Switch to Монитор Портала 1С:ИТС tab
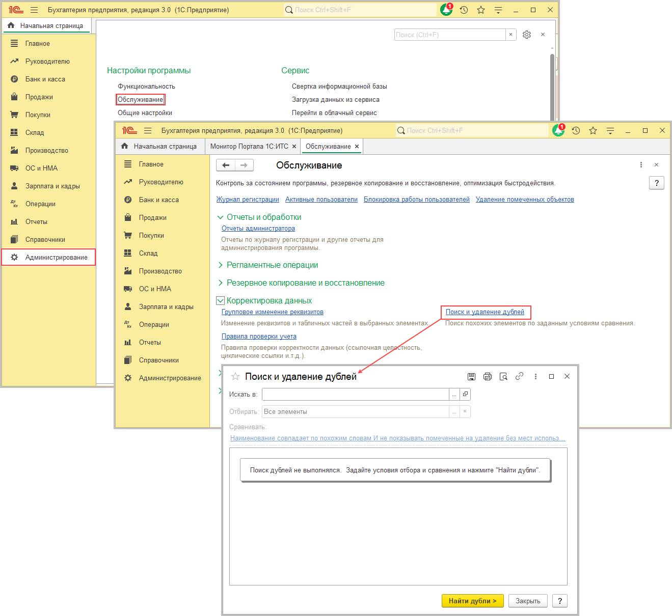This screenshot has width=672, height=616. (249, 146)
